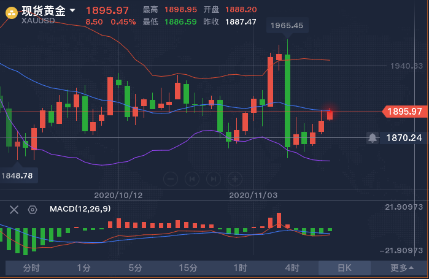Select the 4时 timeframe tab

click(x=292, y=268)
